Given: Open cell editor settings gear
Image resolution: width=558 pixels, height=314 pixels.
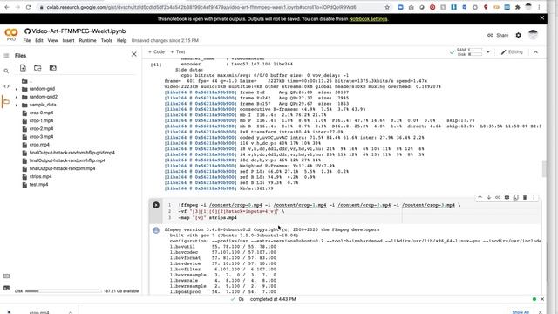Looking at the screenshot, I should (507, 197).
